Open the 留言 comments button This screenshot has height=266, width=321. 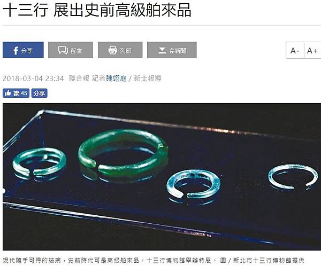pos(71,50)
